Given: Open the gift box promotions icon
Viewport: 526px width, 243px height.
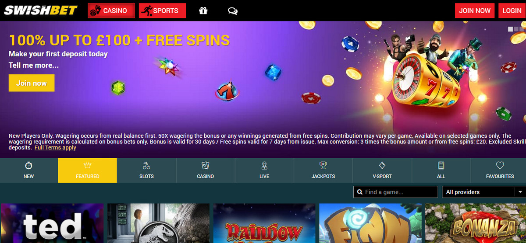Looking at the screenshot, I should click(203, 11).
